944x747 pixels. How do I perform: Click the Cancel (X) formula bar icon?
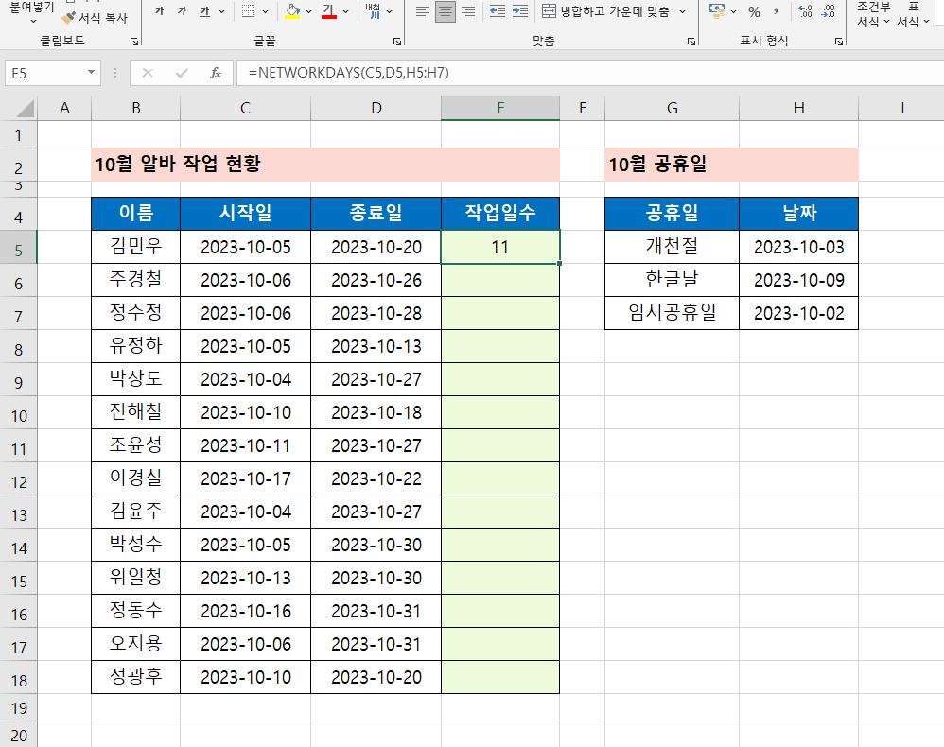click(x=148, y=73)
